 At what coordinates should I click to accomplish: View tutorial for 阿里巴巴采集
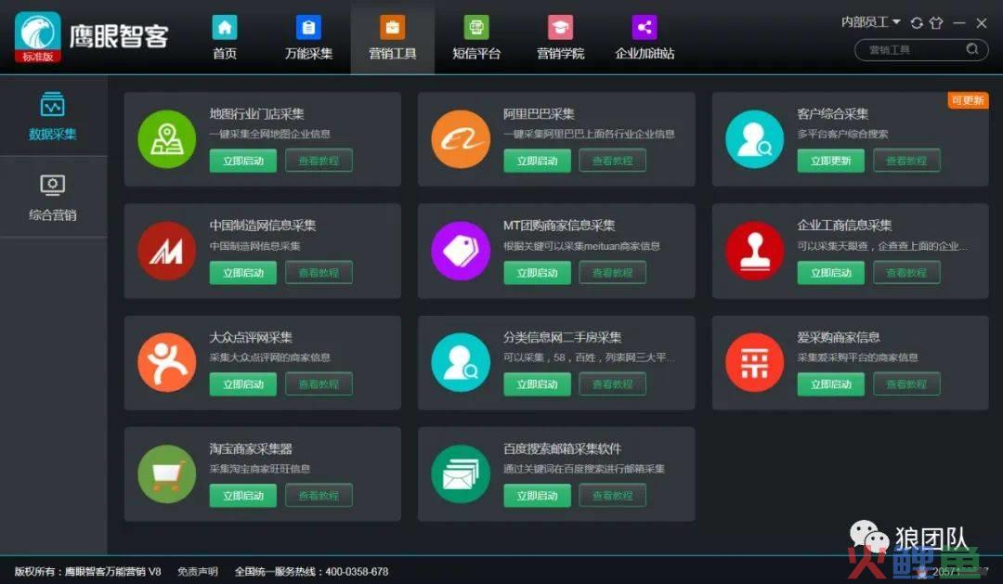(x=612, y=161)
